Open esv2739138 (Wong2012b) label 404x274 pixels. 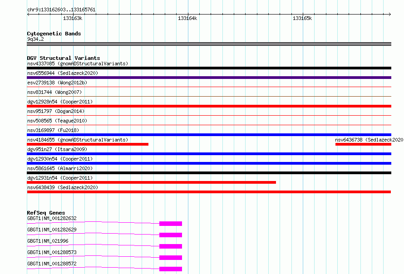[x=57, y=83]
